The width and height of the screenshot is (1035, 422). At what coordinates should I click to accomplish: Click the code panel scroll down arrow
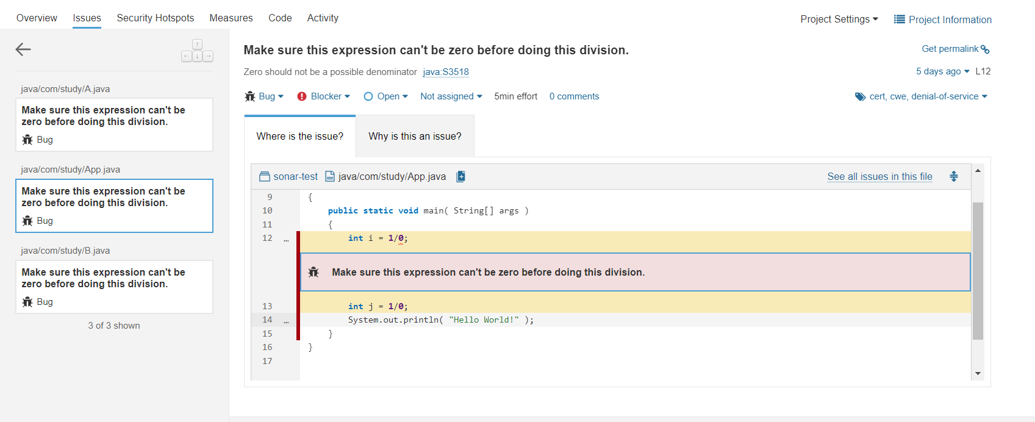[978, 373]
